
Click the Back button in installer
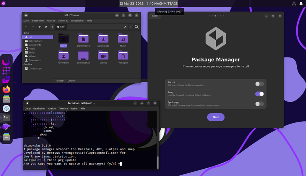click(x=155, y=16)
